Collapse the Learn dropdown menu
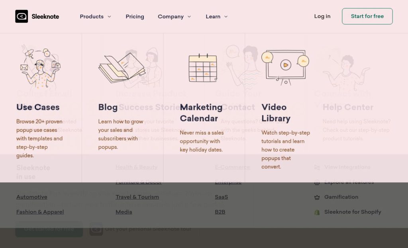The image size is (408, 248). [x=216, y=17]
